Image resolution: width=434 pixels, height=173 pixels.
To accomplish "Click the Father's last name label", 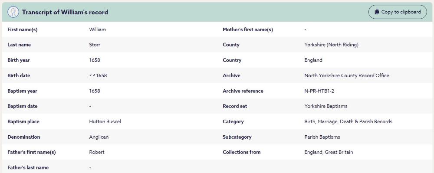I will point(28,167).
